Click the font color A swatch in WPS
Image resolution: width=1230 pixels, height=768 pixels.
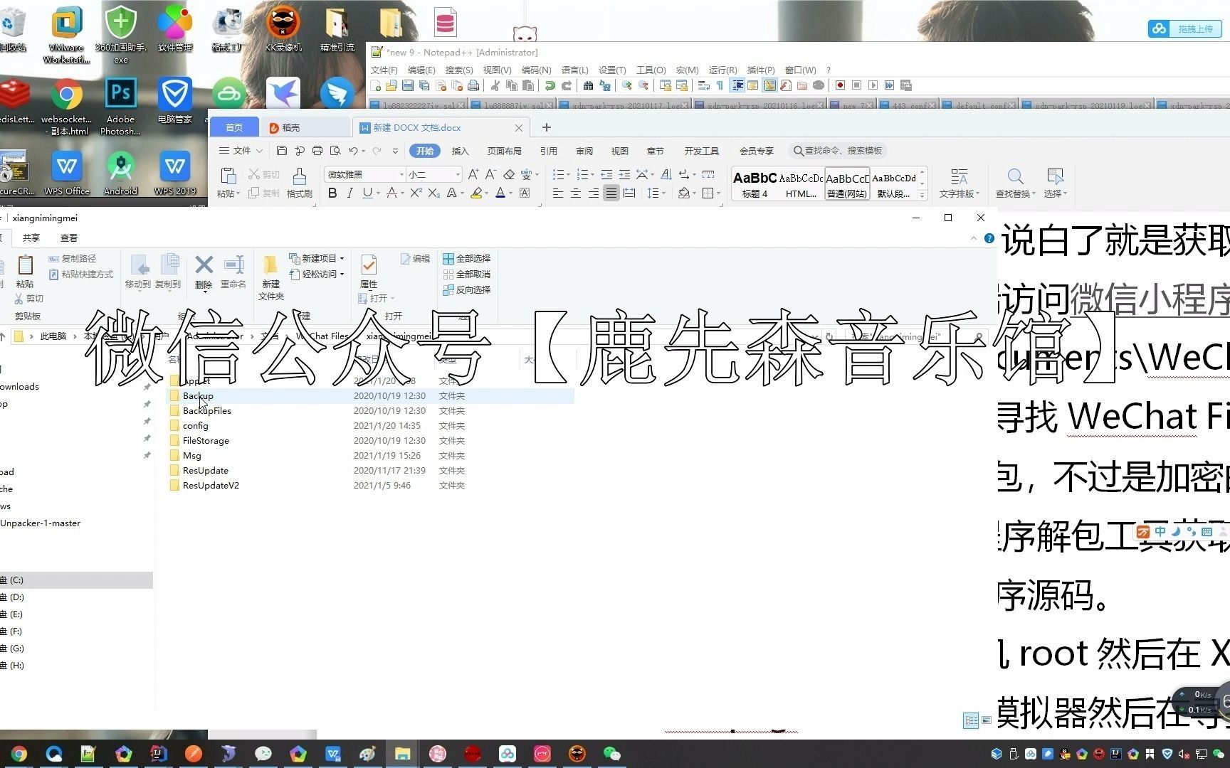500,193
